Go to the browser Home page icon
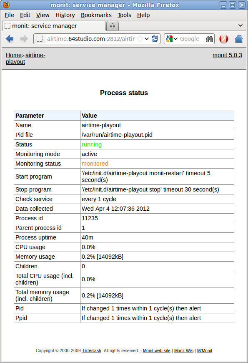The image size is (248, 363). tap(239, 39)
